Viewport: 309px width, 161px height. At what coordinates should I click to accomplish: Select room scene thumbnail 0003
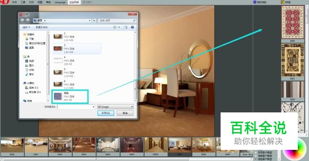tap(84, 145)
